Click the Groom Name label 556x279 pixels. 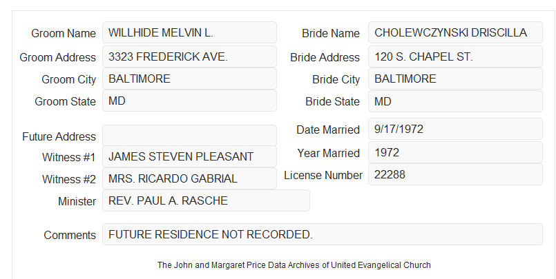(x=64, y=33)
